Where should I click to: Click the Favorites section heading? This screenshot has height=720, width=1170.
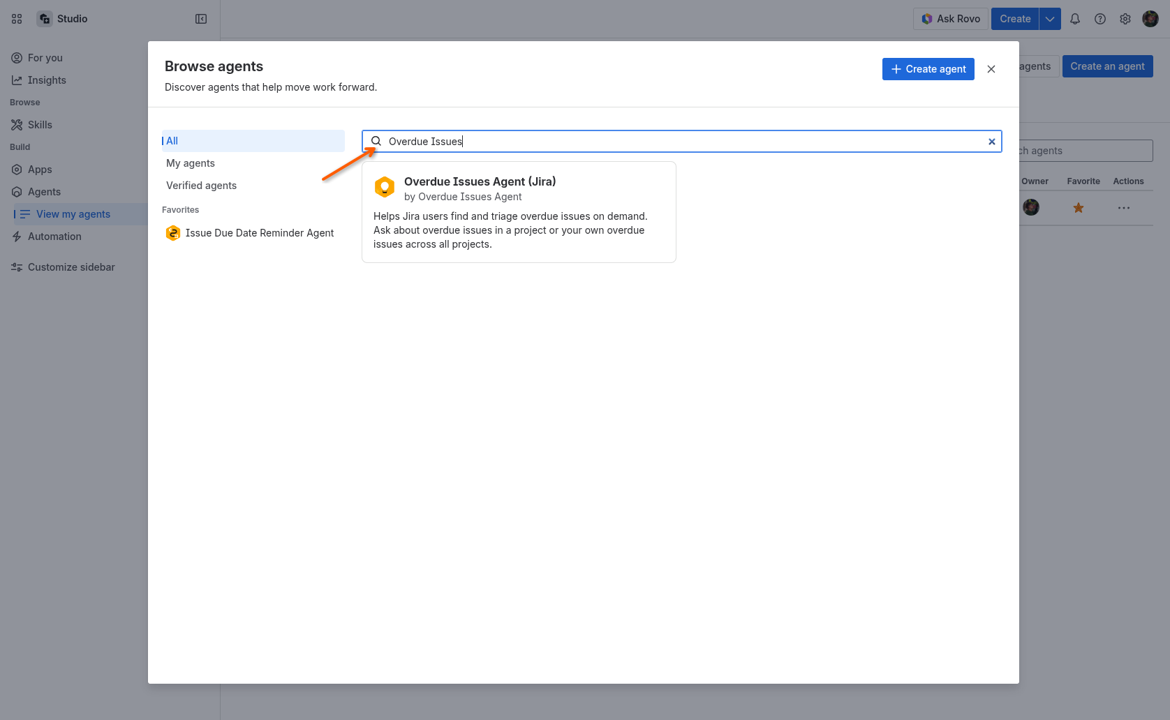[x=181, y=210]
